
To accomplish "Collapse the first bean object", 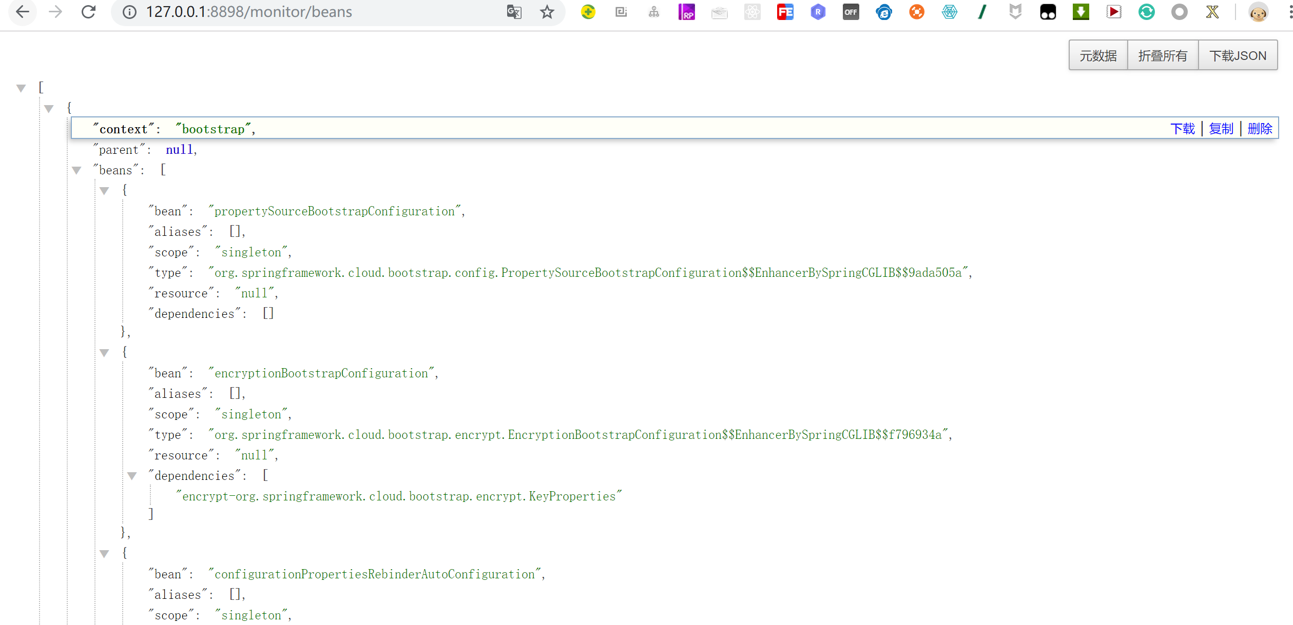I will (104, 191).
